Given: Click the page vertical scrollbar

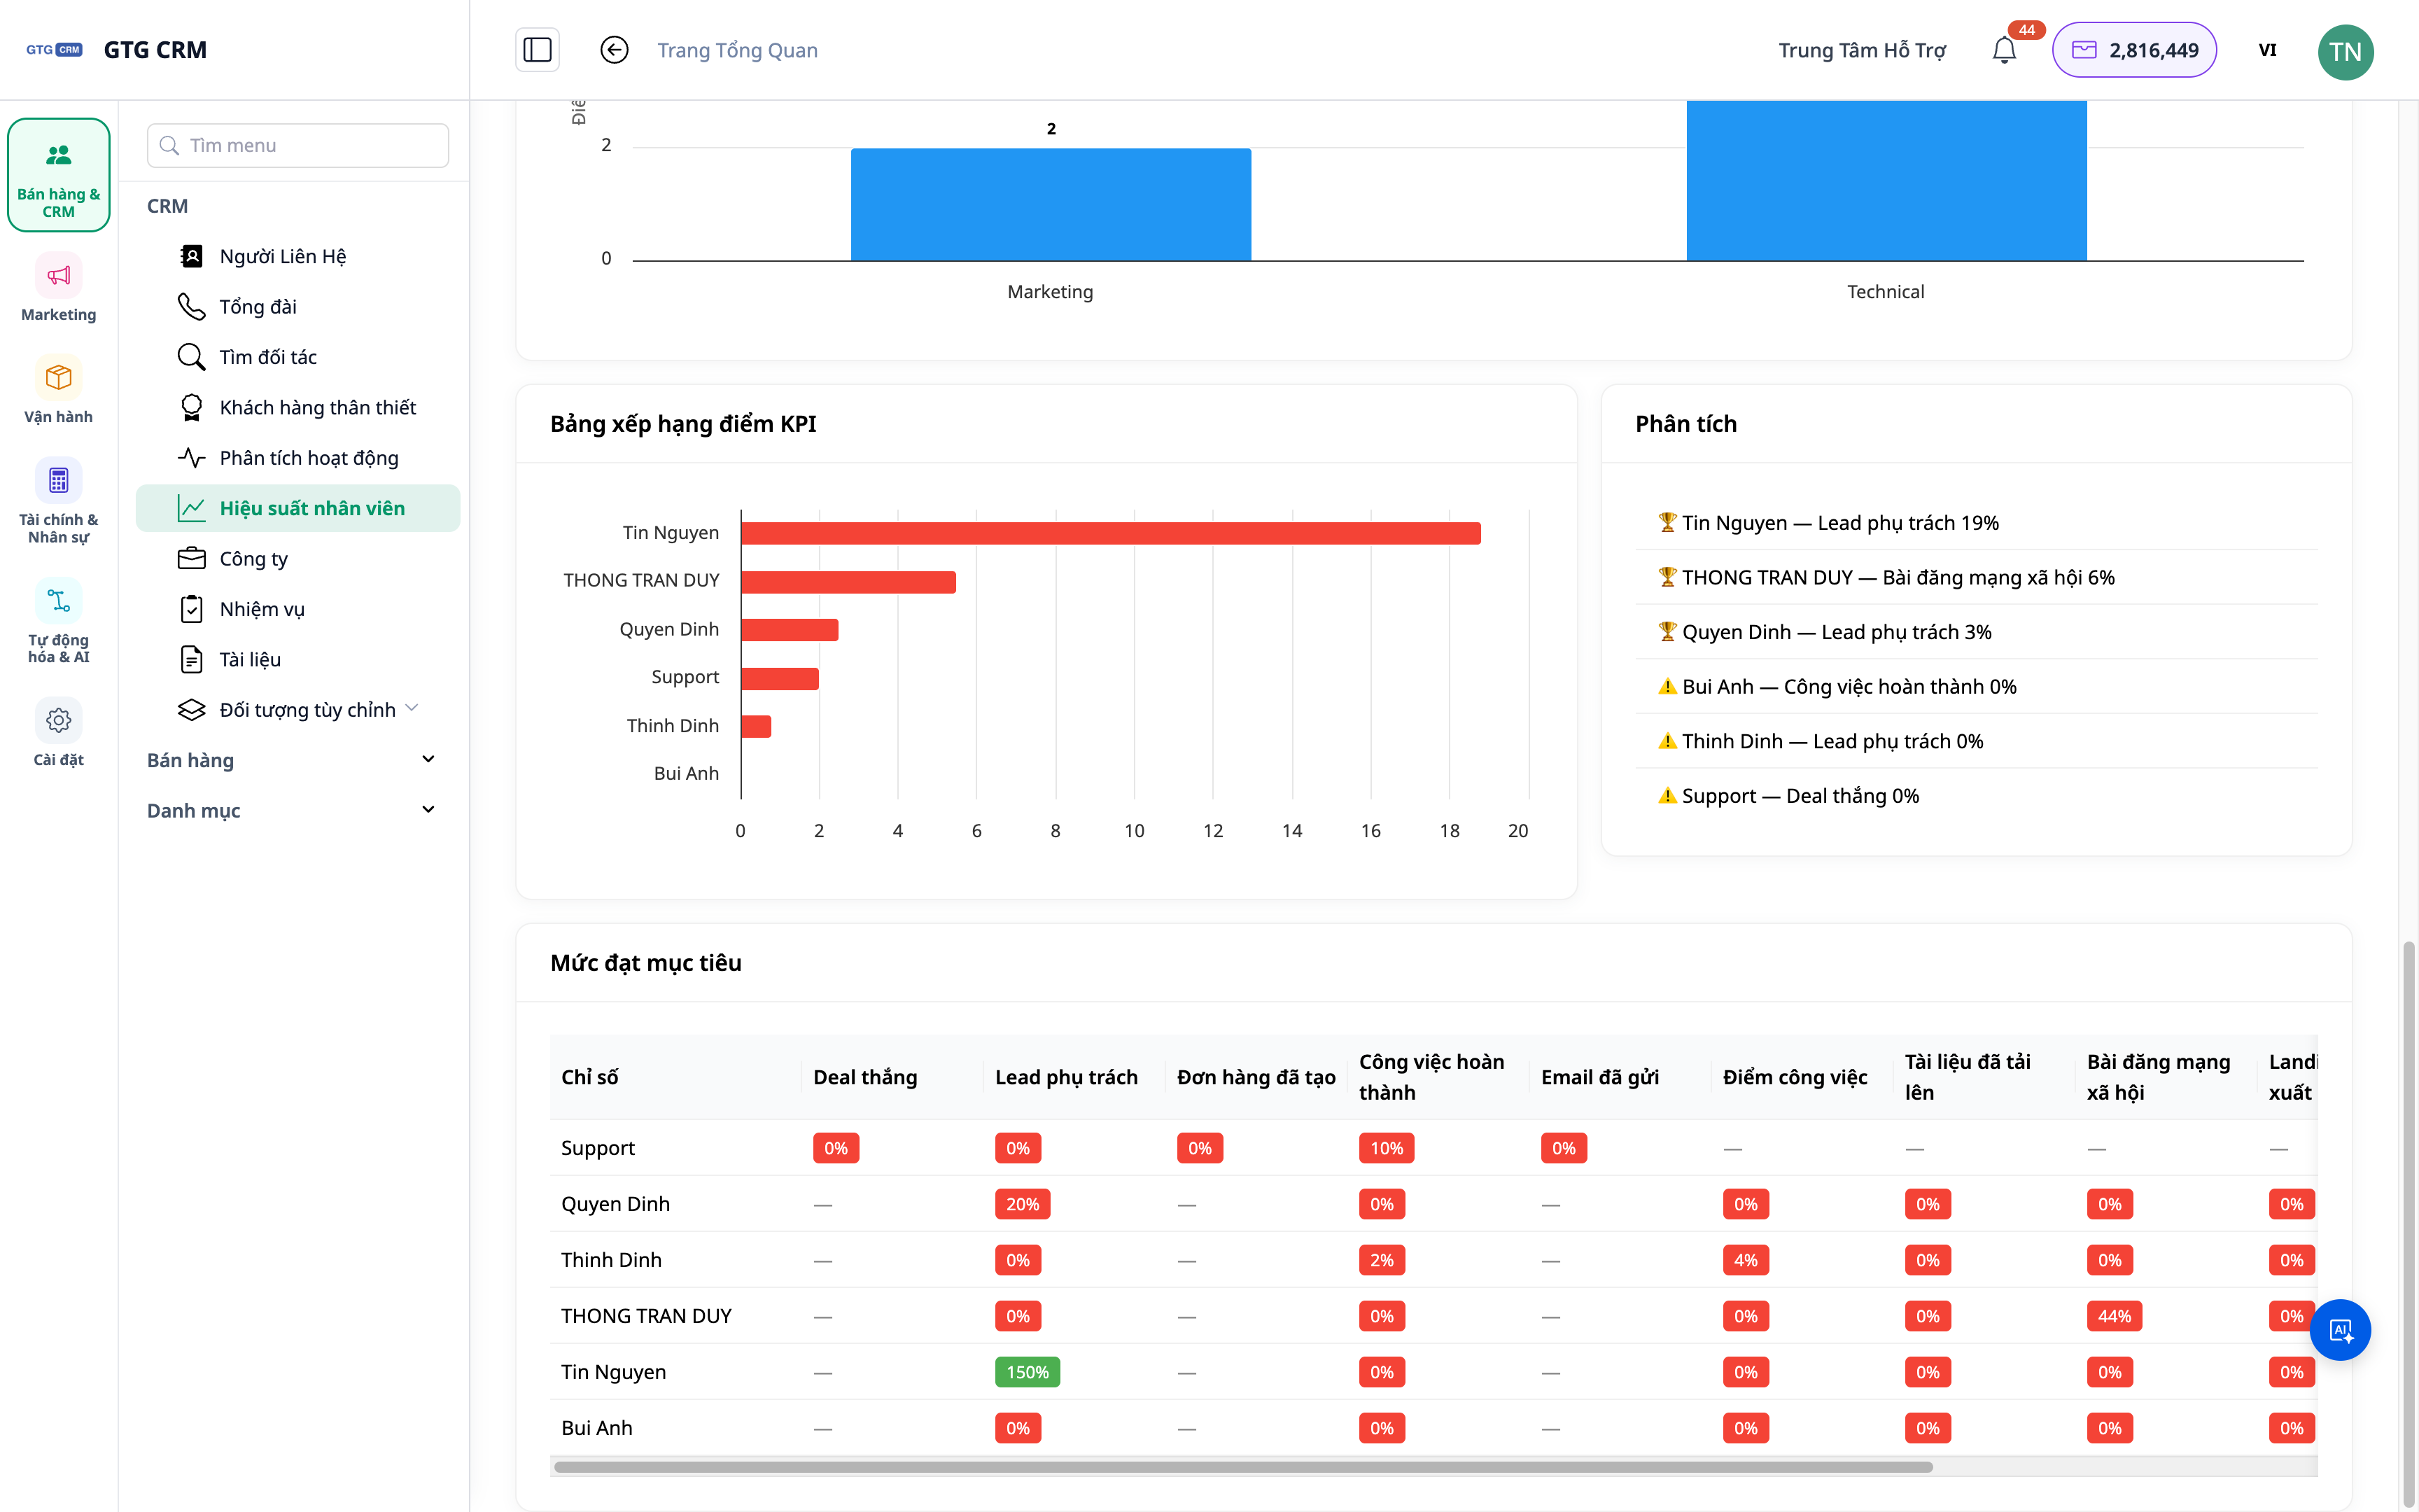Looking at the screenshot, I should click(2409, 1224).
